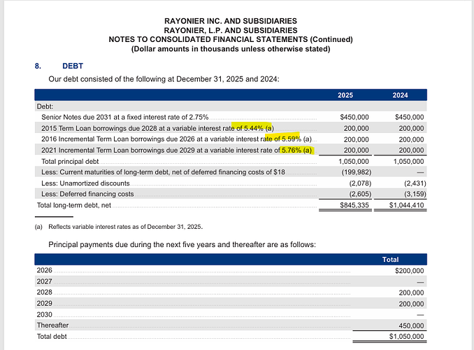
Task: Click the '2030' row label
Action: tap(45, 314)
